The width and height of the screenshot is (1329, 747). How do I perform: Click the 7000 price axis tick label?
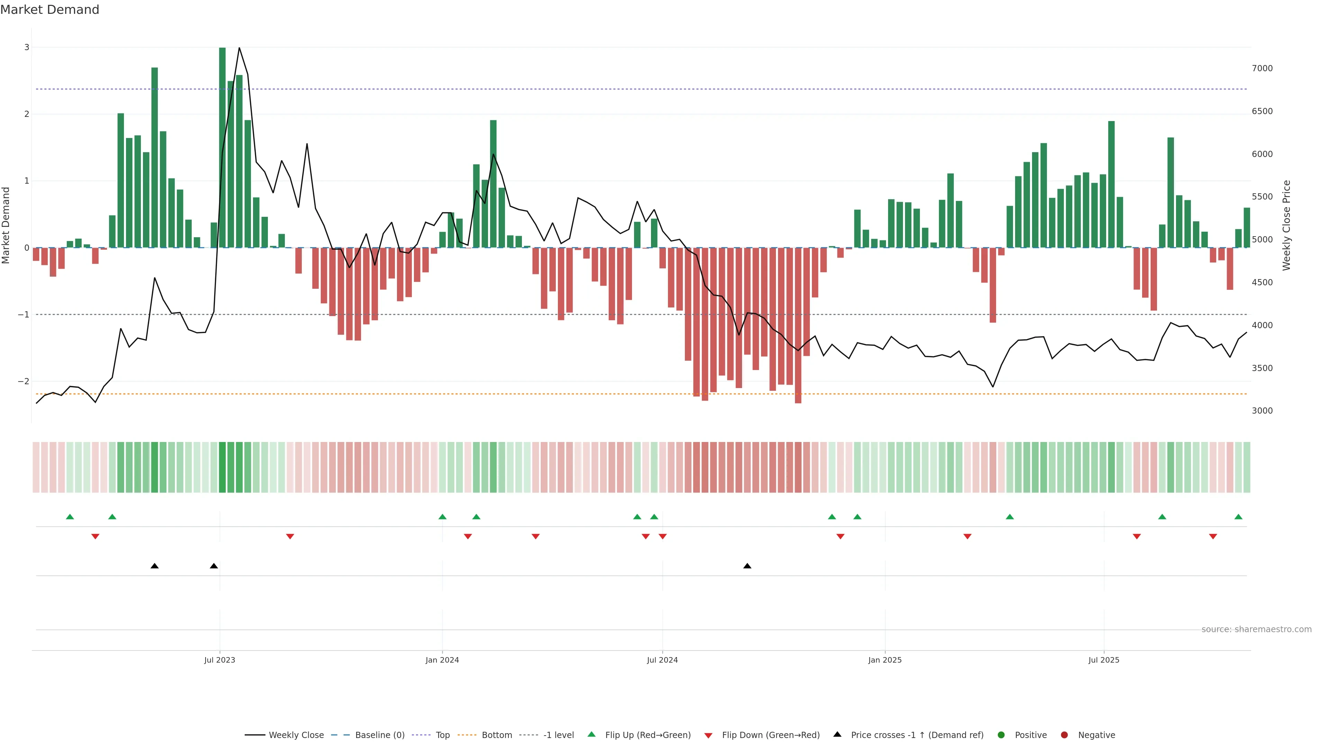[1262, 68]
